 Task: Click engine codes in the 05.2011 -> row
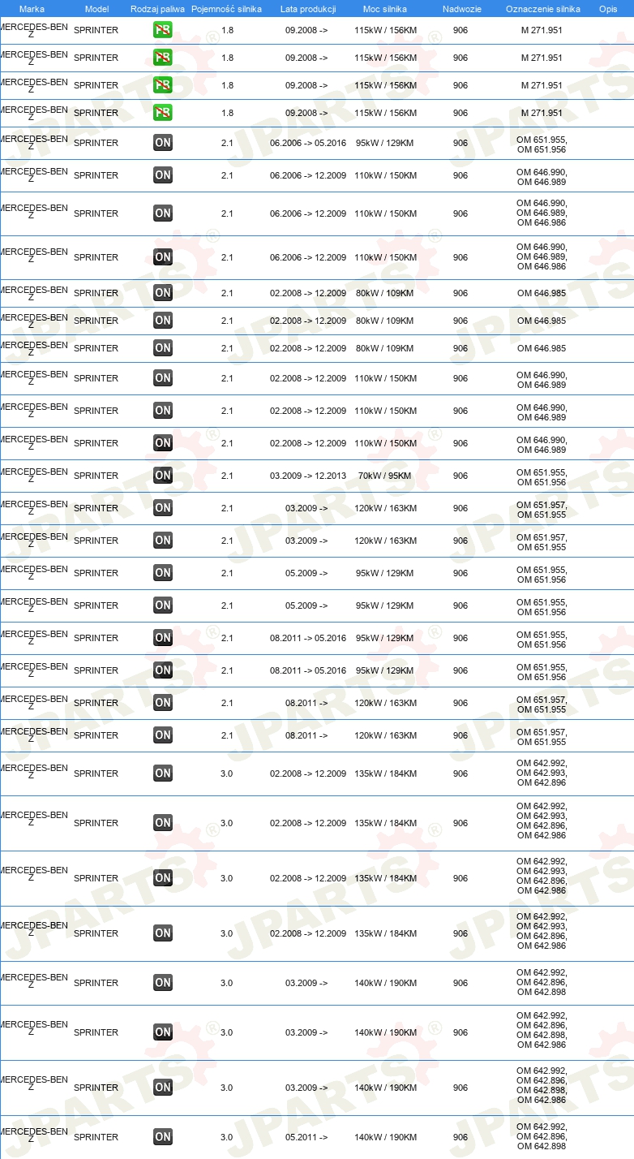(x=542, y=1136)
